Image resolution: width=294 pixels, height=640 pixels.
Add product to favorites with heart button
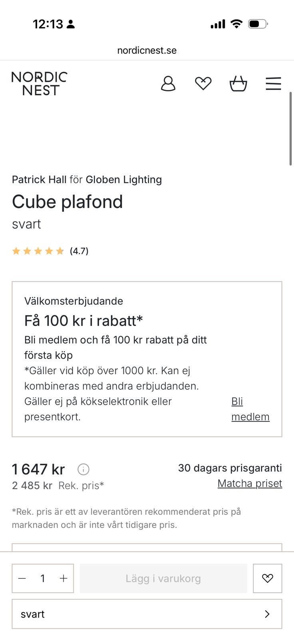tap(267, 578)
